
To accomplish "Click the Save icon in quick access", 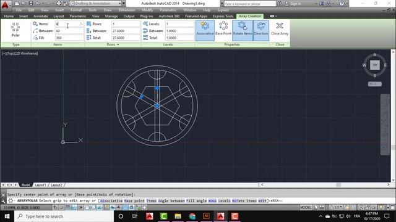I will (x=31, y=4).
